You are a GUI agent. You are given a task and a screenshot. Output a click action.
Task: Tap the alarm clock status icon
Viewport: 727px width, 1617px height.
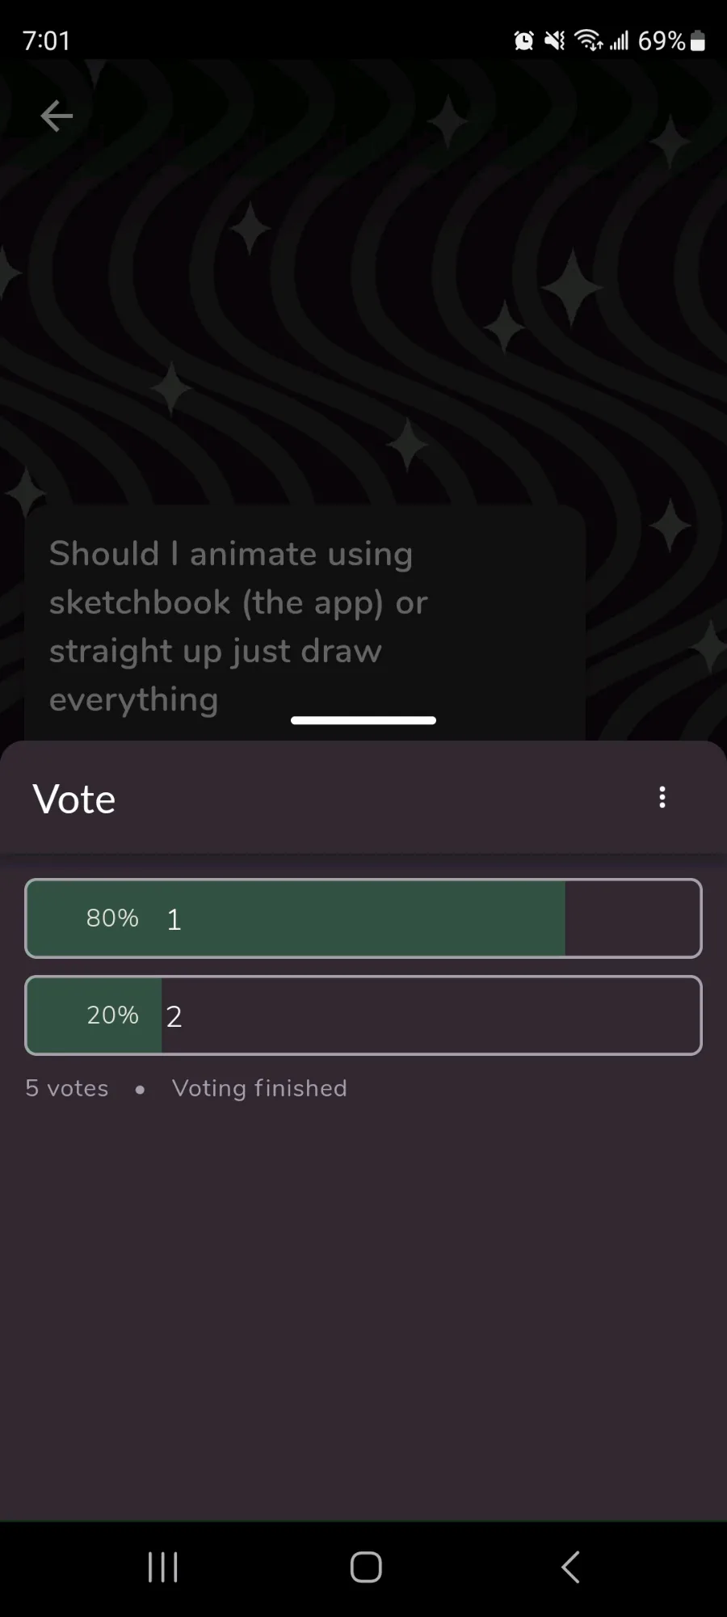pyautogui.click(x=523, y=40)
